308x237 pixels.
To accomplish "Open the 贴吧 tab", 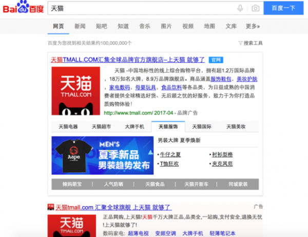I will [x=102, y=26].
